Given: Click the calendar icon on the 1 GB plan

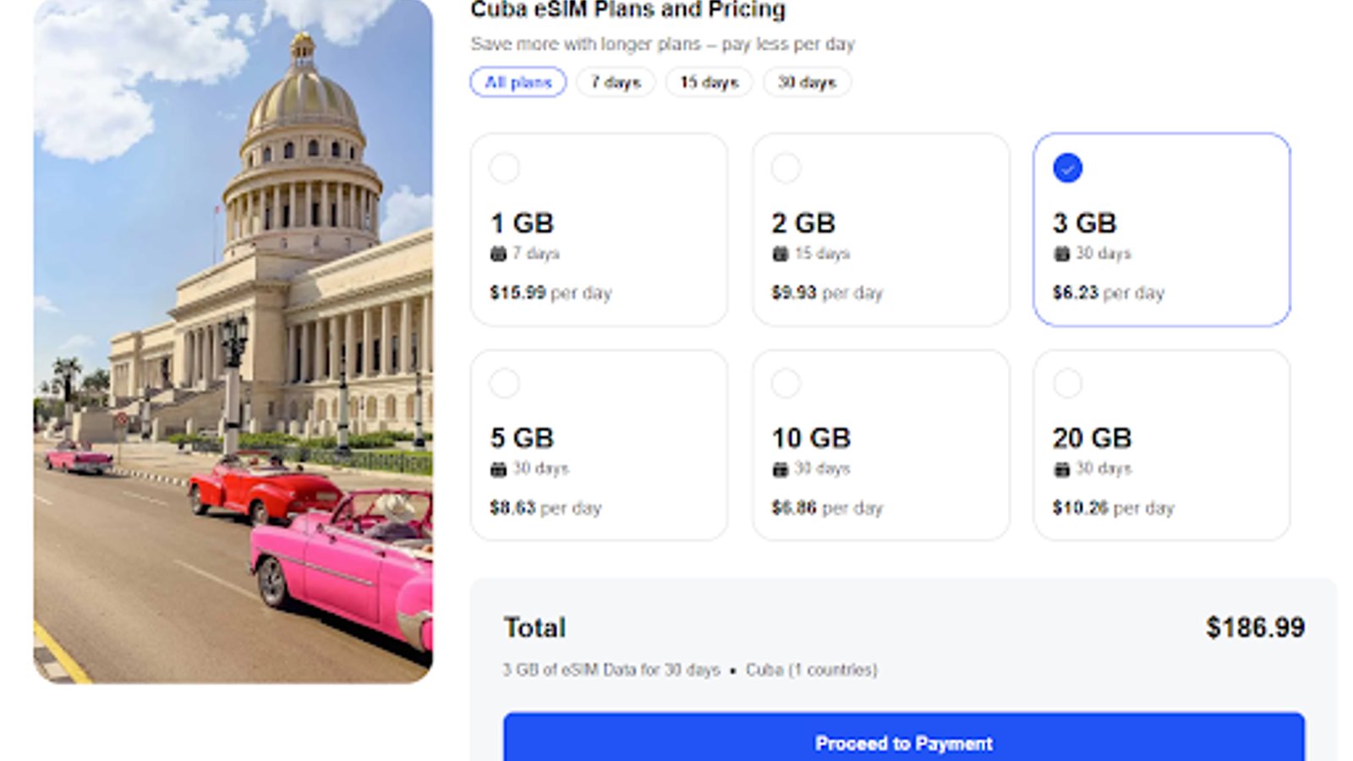Looking at the screenshot, I should (x=498, y=254).
